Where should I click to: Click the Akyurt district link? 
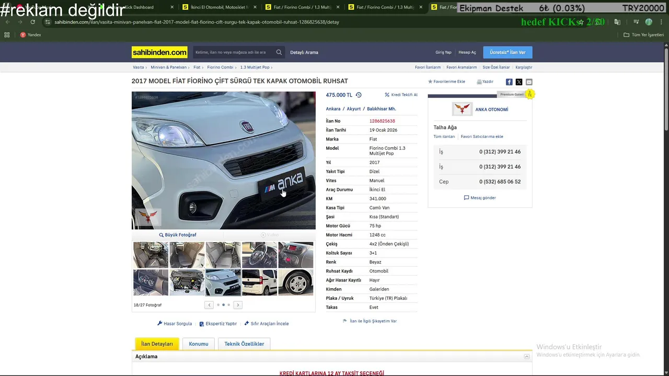pyautogui.click(x=354, y=109)
